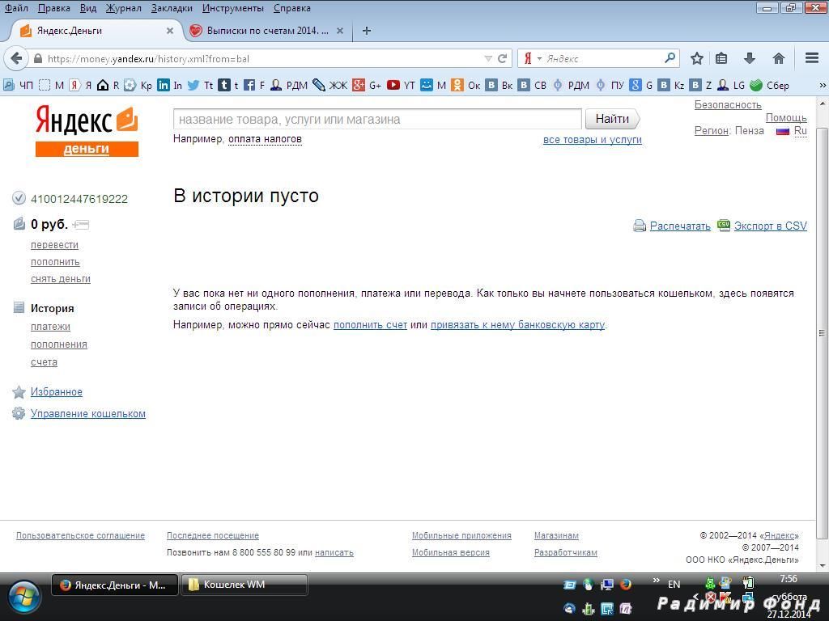
Task: Expand hidden tray icons arrow
Action: click(x=696, y=597)
